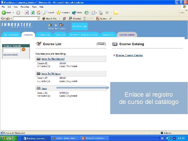Click the Print toolbar icon

pos(101,13)
